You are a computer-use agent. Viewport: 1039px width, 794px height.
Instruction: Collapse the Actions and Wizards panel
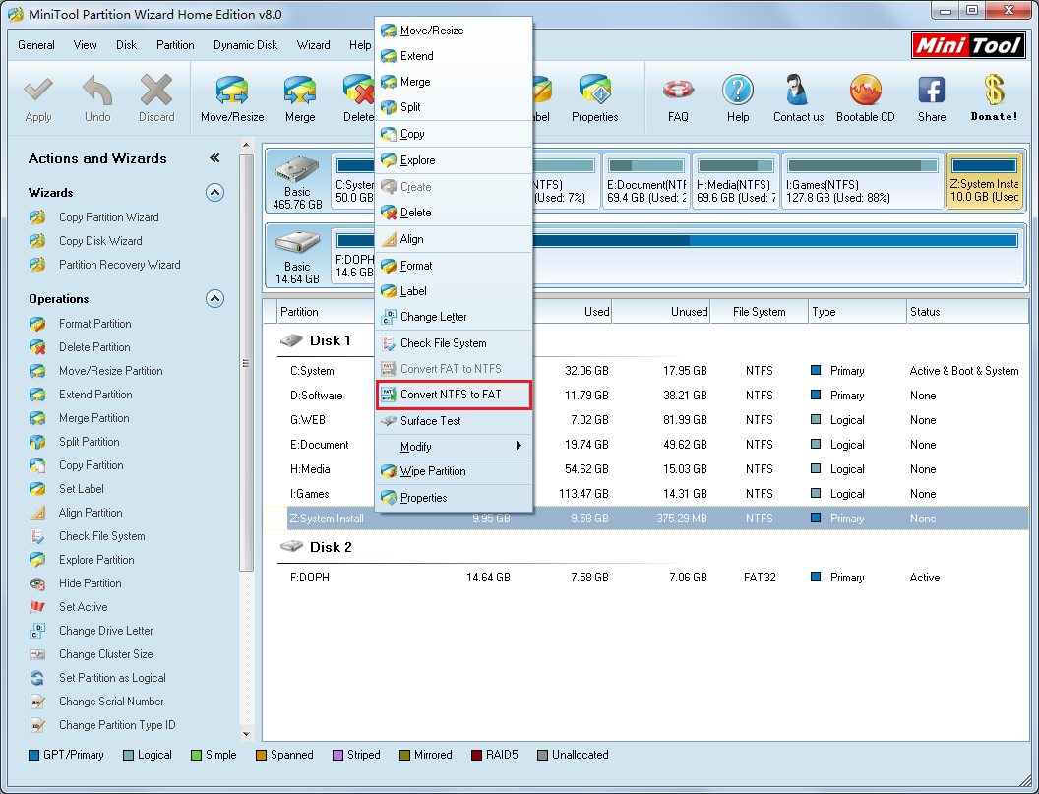(214, 158)
